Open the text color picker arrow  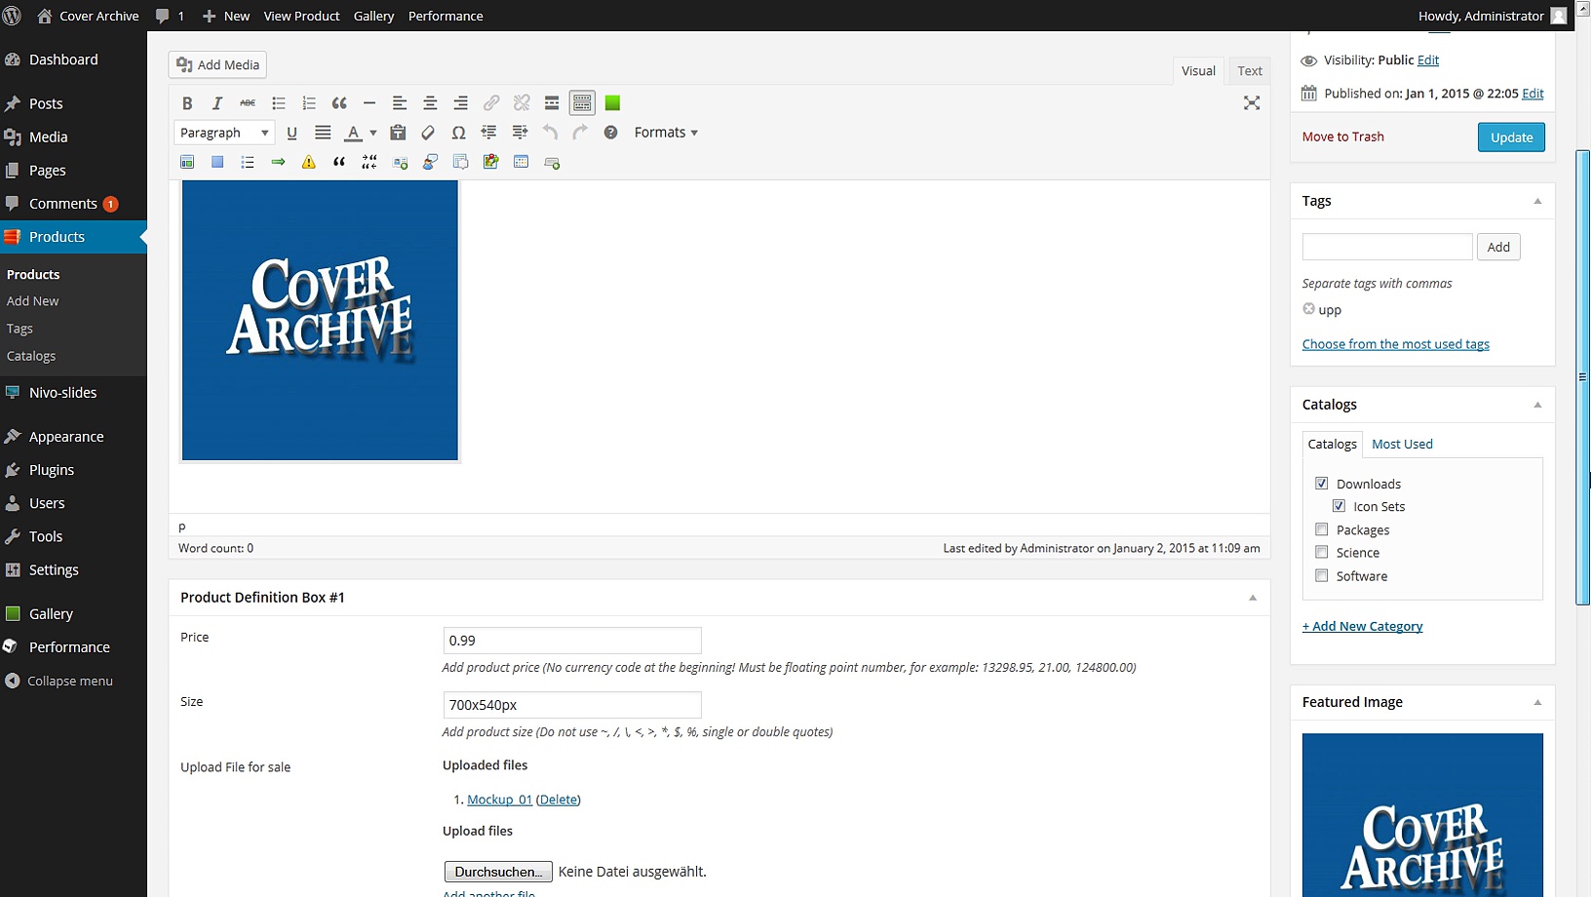[x=373, y=133]
